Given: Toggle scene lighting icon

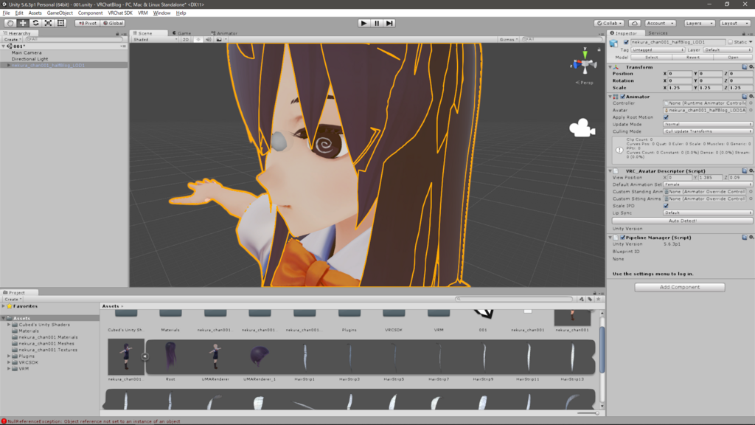Looking at the screenshot, I should [198, 40].
